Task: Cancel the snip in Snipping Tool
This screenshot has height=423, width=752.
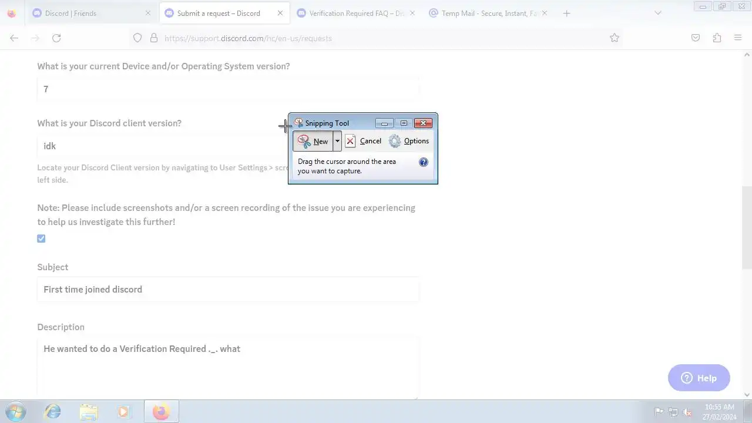Action: click(363, 141)
